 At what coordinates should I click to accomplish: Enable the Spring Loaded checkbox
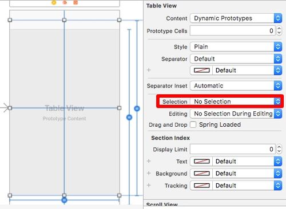(193, 124)
